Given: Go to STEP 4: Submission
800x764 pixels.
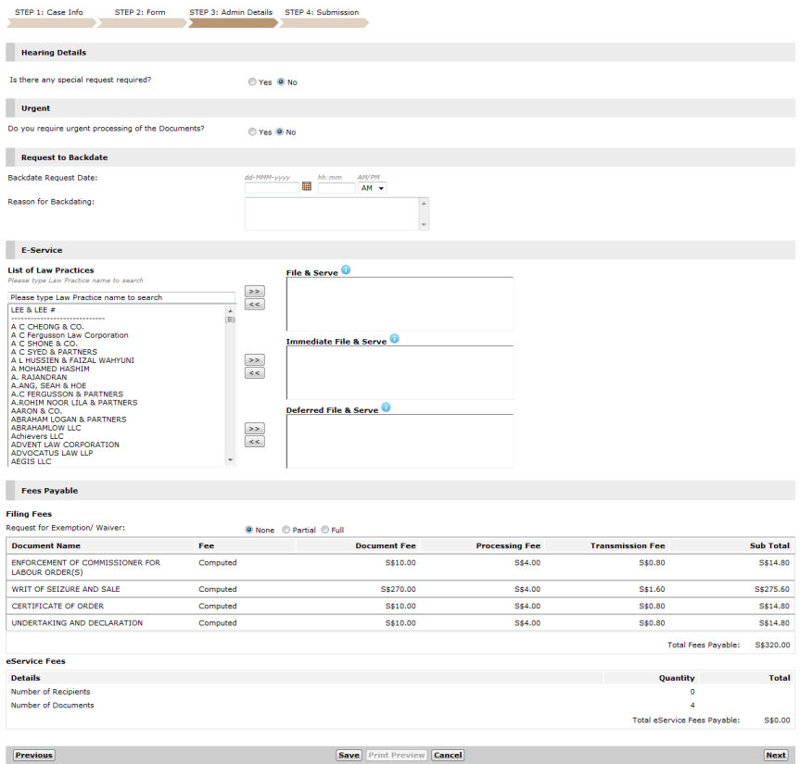Looking at the screenshot, I should coord(321,13).
